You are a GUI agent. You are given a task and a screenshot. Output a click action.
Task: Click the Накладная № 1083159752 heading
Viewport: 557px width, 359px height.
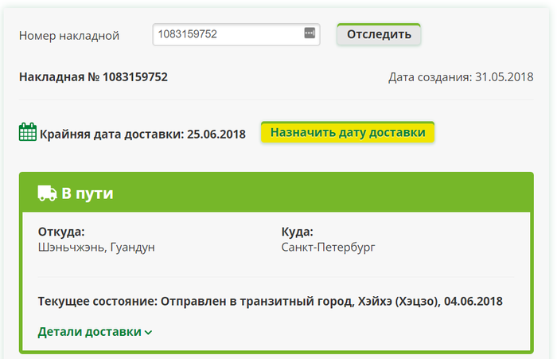93,77
